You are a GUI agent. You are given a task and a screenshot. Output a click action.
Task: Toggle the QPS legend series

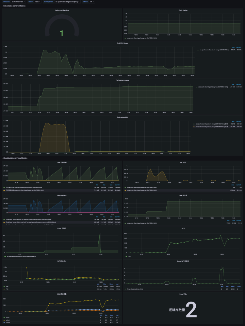point(129,256)
